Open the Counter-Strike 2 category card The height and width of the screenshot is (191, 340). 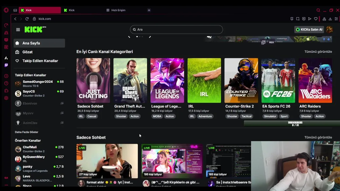coord(241,80)
